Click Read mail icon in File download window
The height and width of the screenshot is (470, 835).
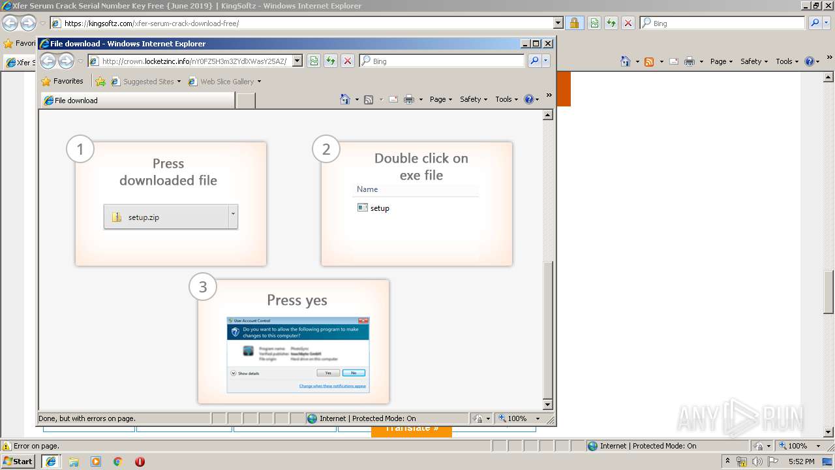(x=393, y=99)
